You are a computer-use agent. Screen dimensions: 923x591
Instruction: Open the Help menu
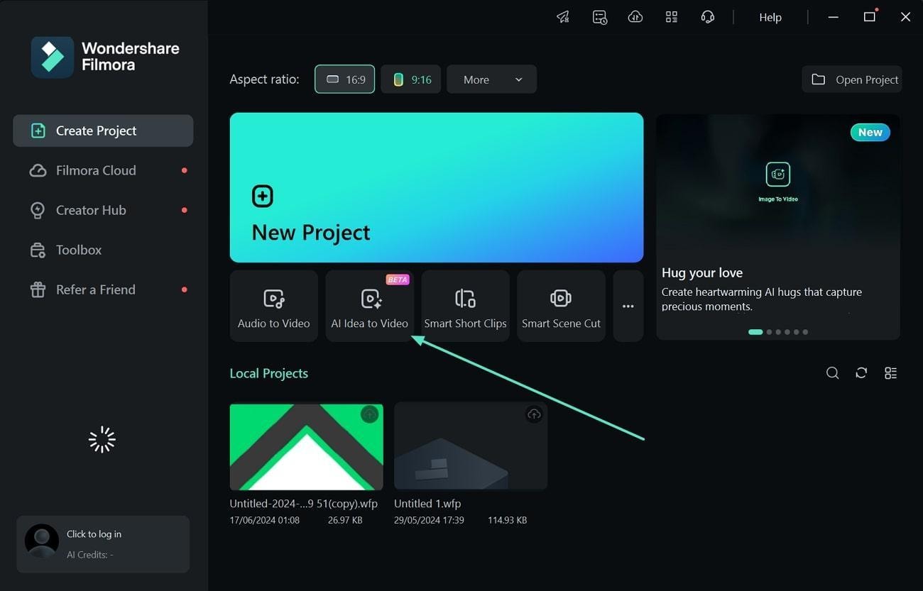click(770, 18)
